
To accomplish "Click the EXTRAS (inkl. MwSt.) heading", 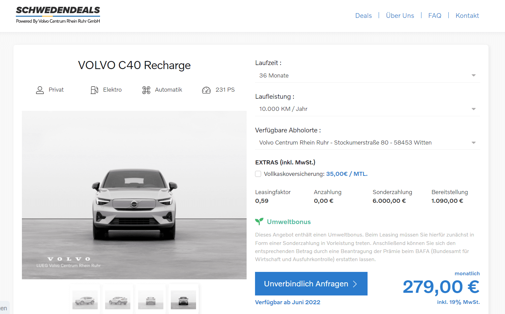I will point(285,162).
